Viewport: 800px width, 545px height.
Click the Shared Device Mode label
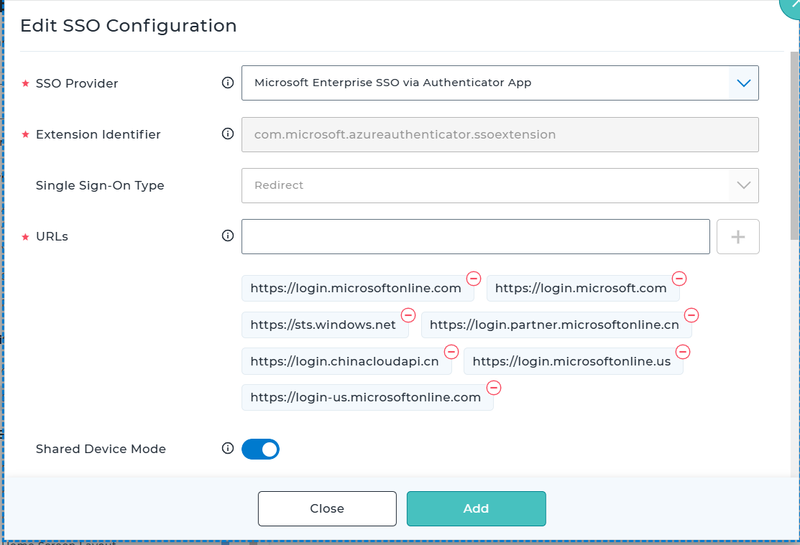click(x=101, y=449)
